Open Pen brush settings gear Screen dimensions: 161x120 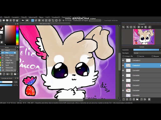click(x=15, y=53)
